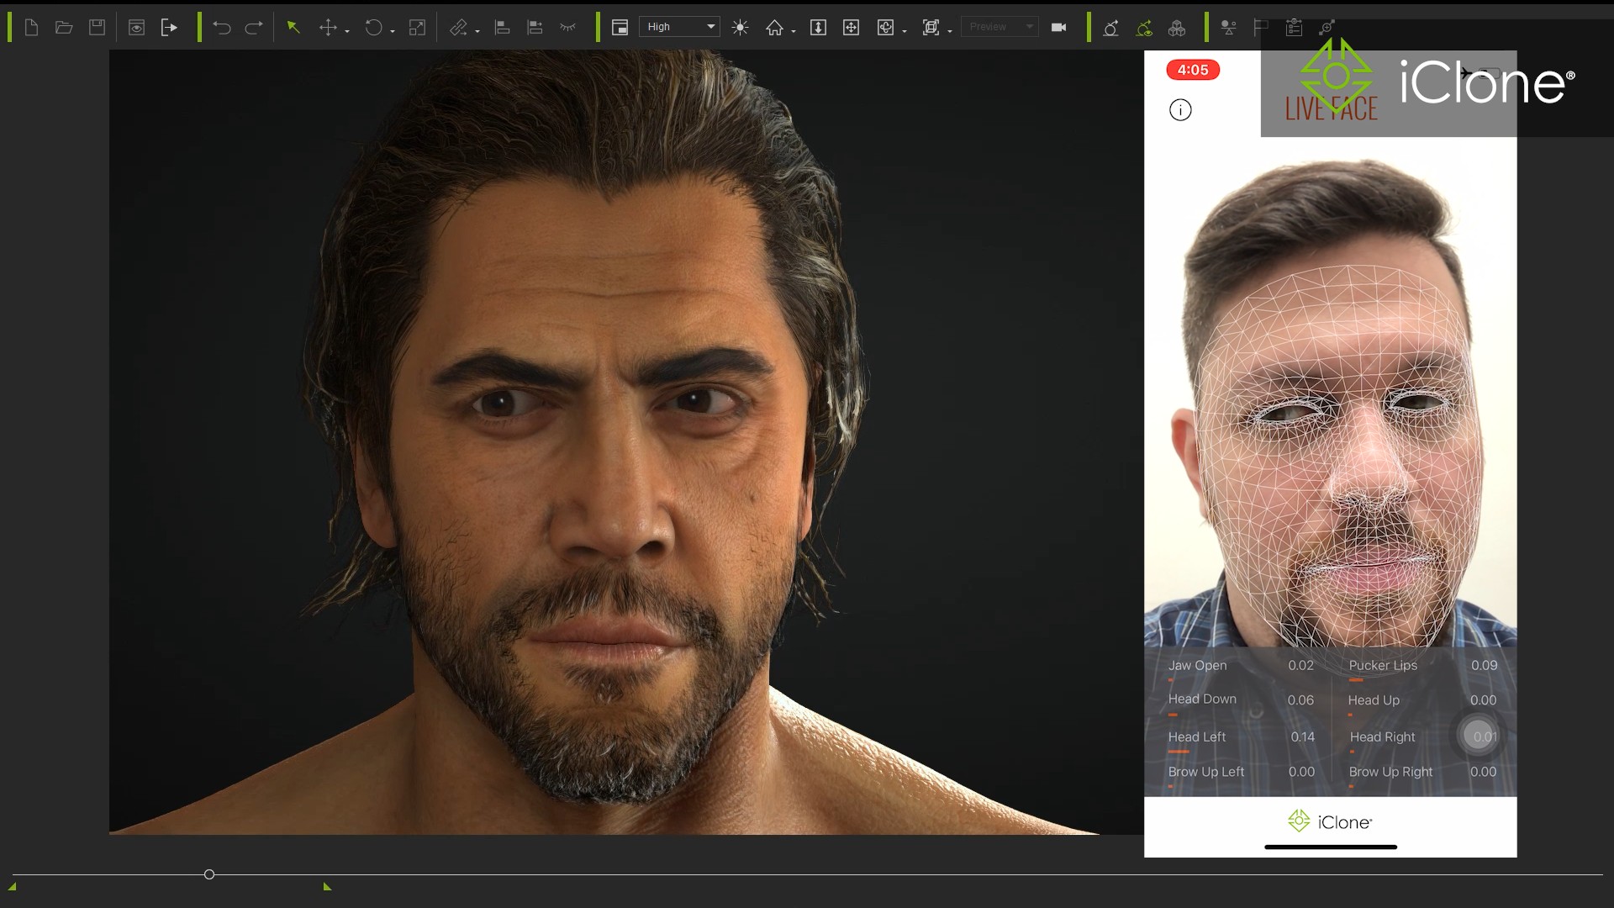Image resolution: width=1614 pixels, height=908 pixels.
Task: Expand the Home view options arrow
Action: [794, 31]
